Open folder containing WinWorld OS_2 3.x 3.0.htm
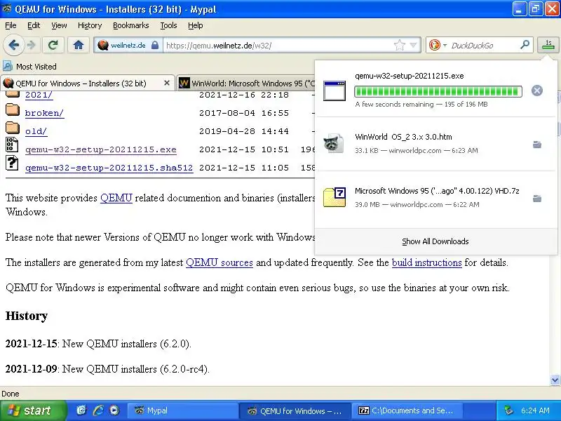Viewport: 561px width, 421px height. pos(536,145)
